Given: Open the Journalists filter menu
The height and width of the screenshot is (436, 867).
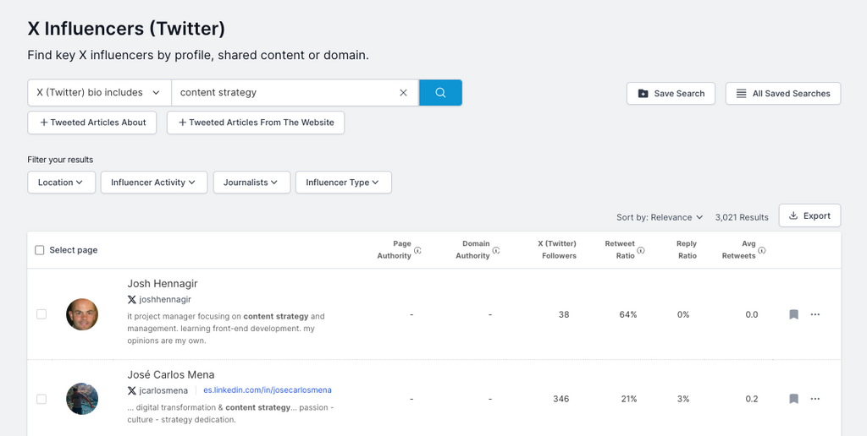Looking at the screenshot, I should click(x=251, y=183).
